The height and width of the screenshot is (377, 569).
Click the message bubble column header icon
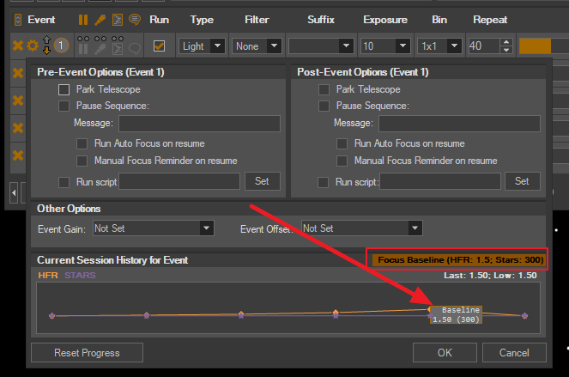135,20
